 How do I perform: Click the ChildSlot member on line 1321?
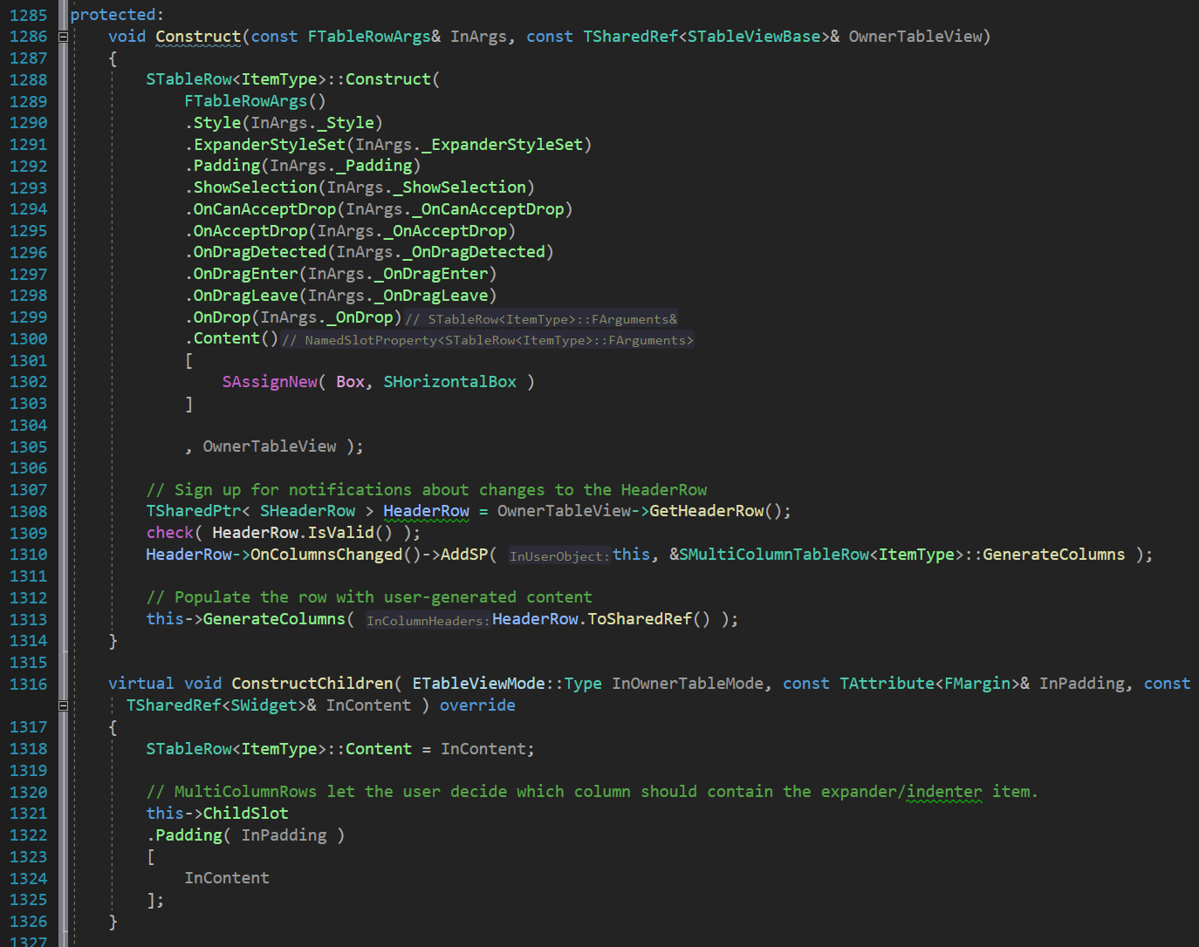(x=246, y=814)
